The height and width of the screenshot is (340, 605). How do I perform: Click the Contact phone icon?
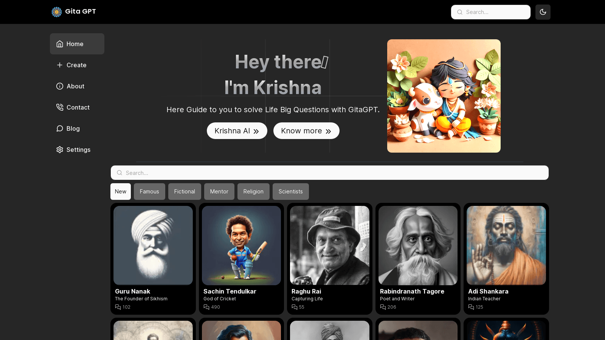click(60, 107)
